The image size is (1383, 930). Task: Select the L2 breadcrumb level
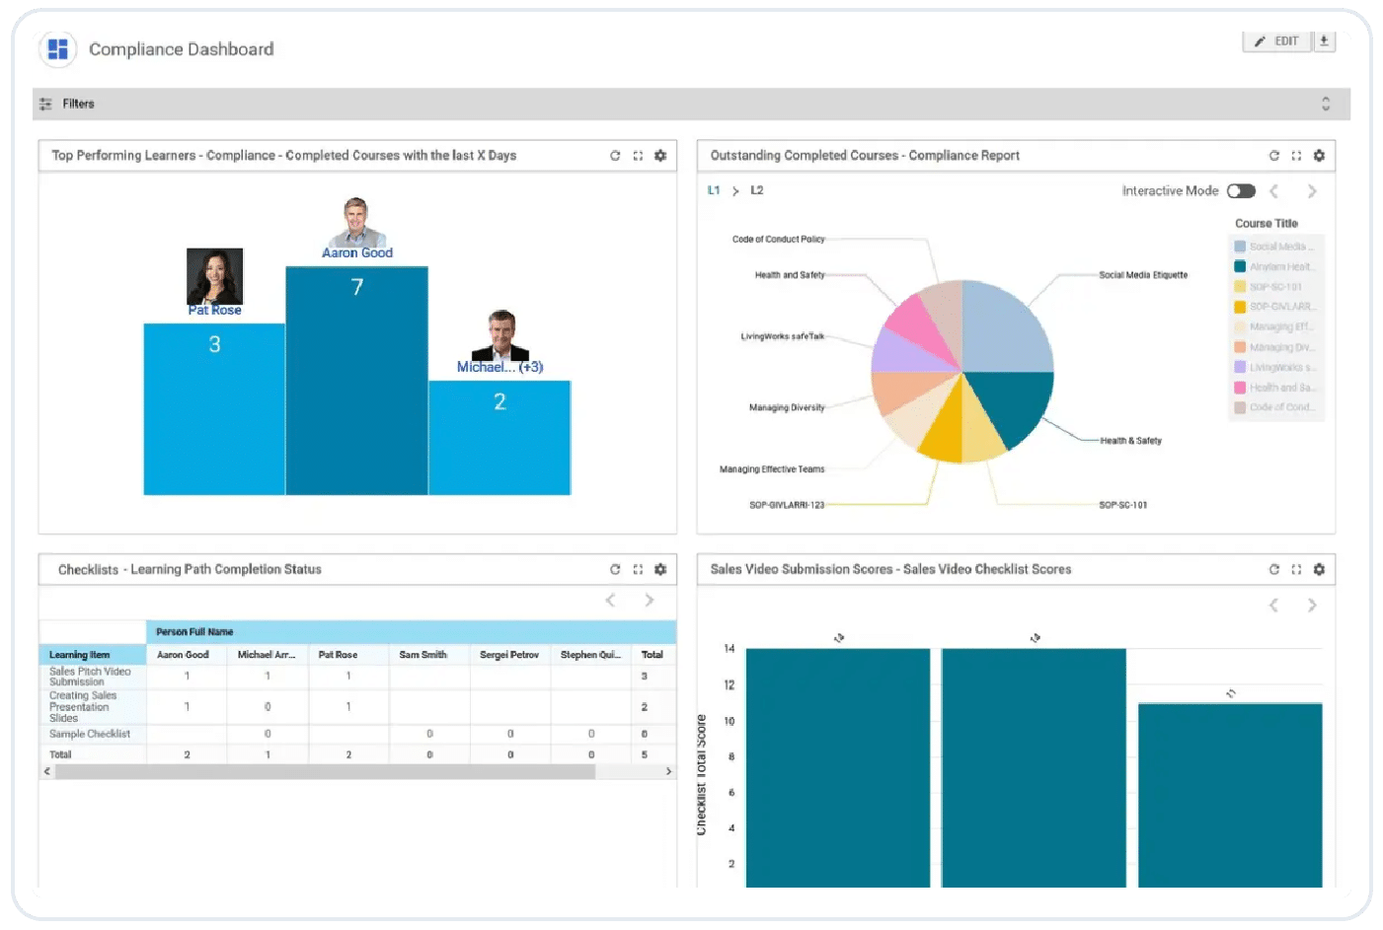coord(757,190)
